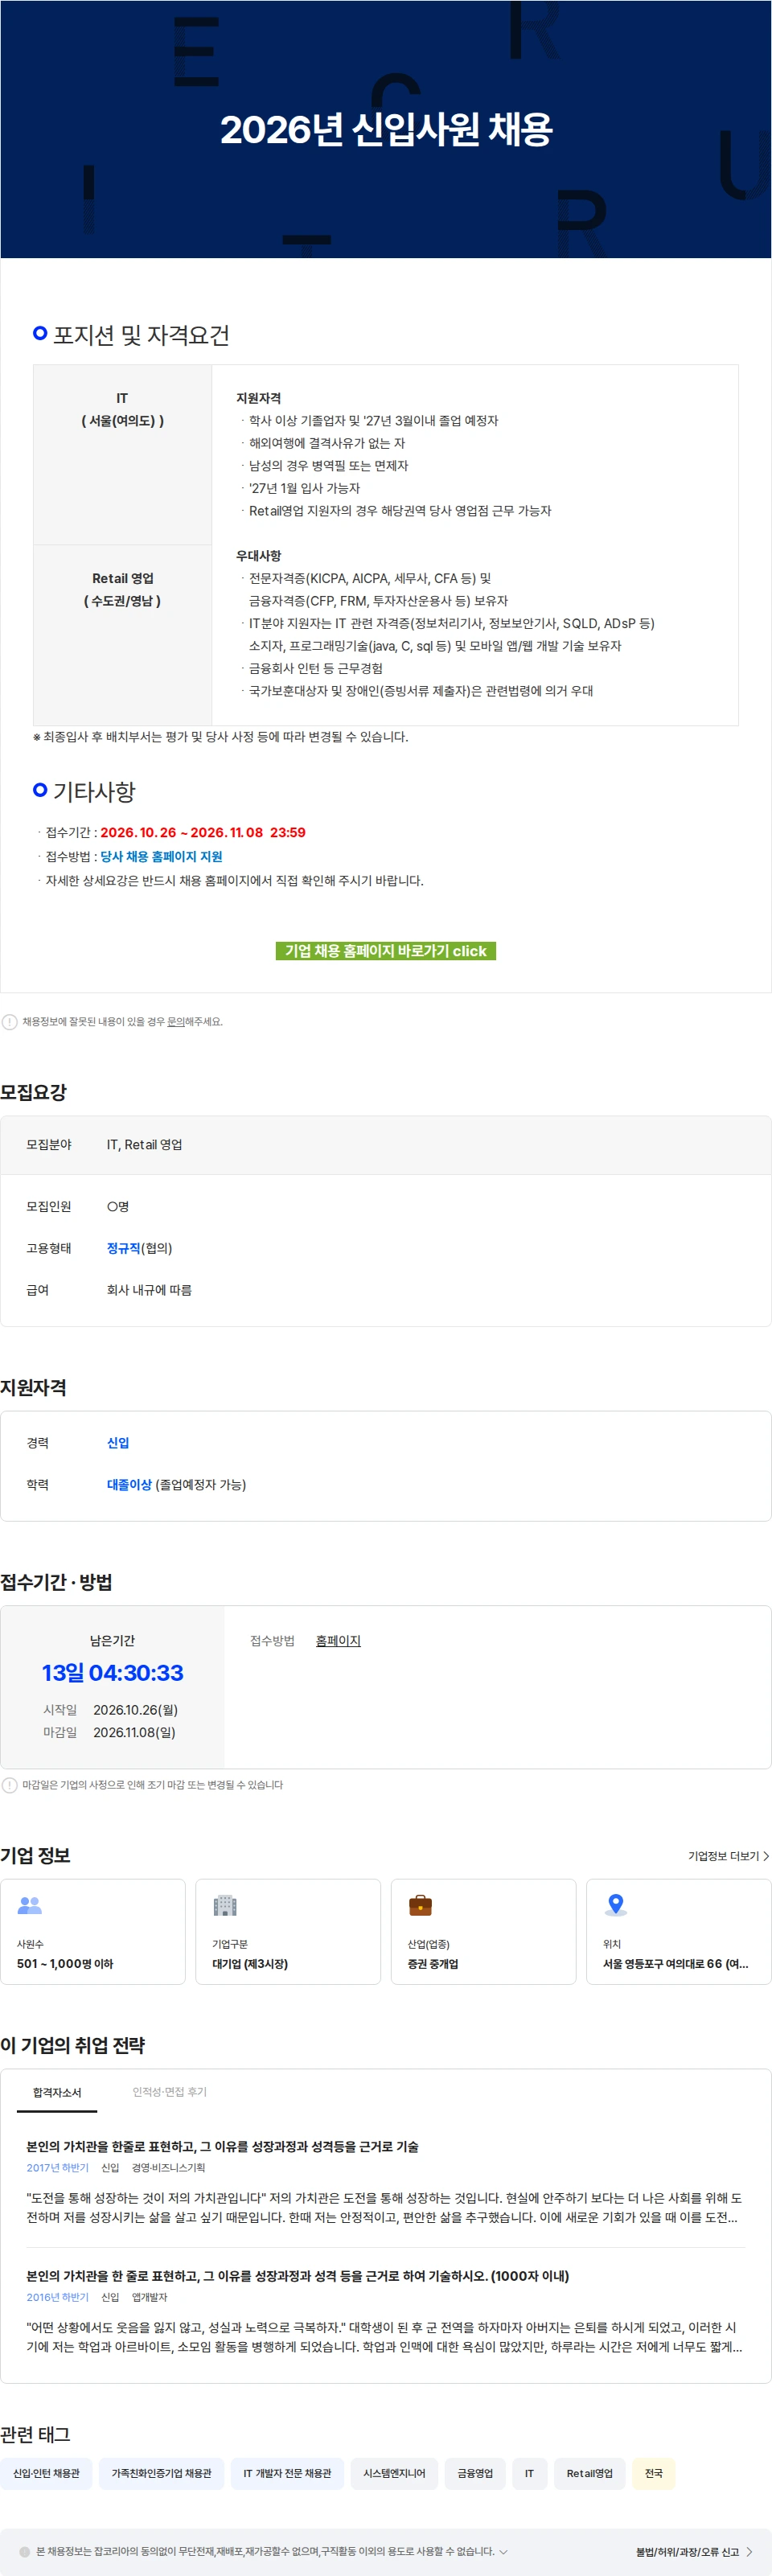Click the people icon in 사원수 card

[30, 1905]
